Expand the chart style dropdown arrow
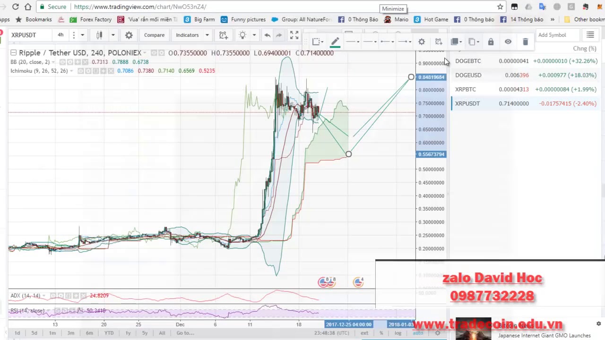The width and height of the screenshot is (605, 340). [x=112, y=35]
